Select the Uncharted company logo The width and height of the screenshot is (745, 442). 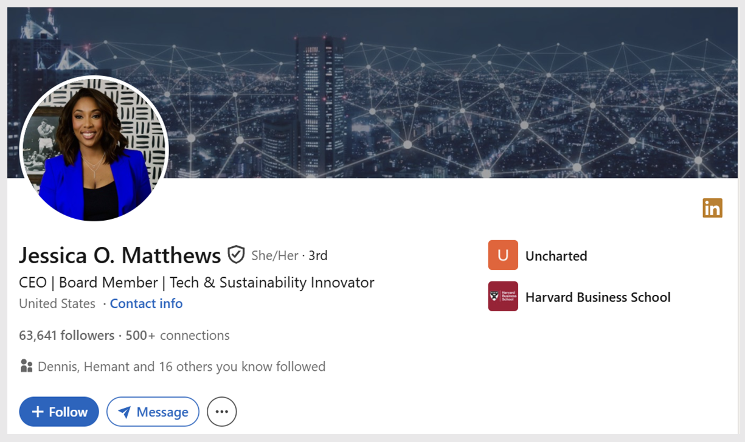503,255
